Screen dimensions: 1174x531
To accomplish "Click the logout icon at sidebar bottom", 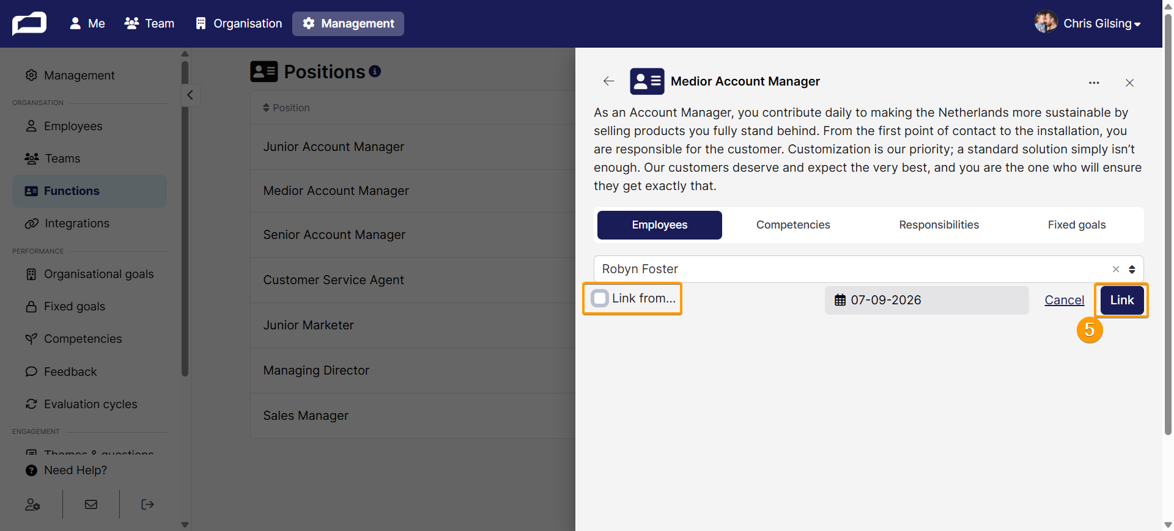I will (x=147, y=505).
